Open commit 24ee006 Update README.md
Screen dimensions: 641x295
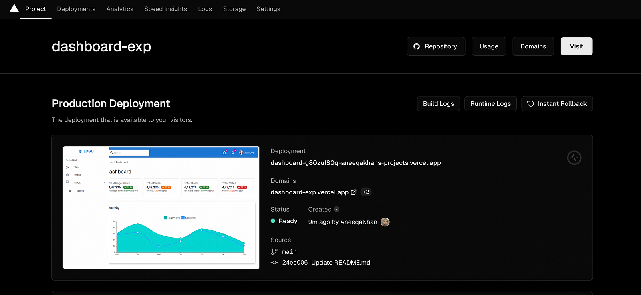(x=326, y=263)
